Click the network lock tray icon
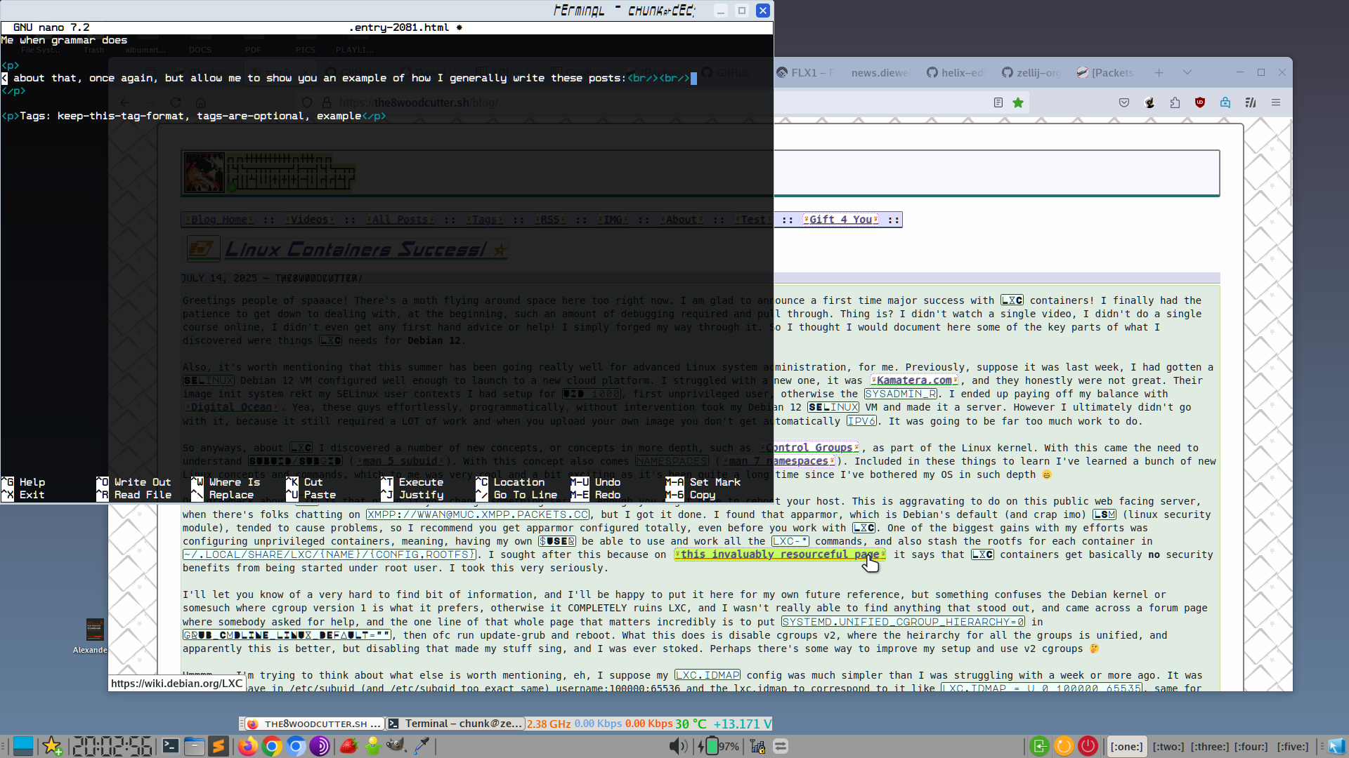1349x758 pixels. (x=757, y=746)
